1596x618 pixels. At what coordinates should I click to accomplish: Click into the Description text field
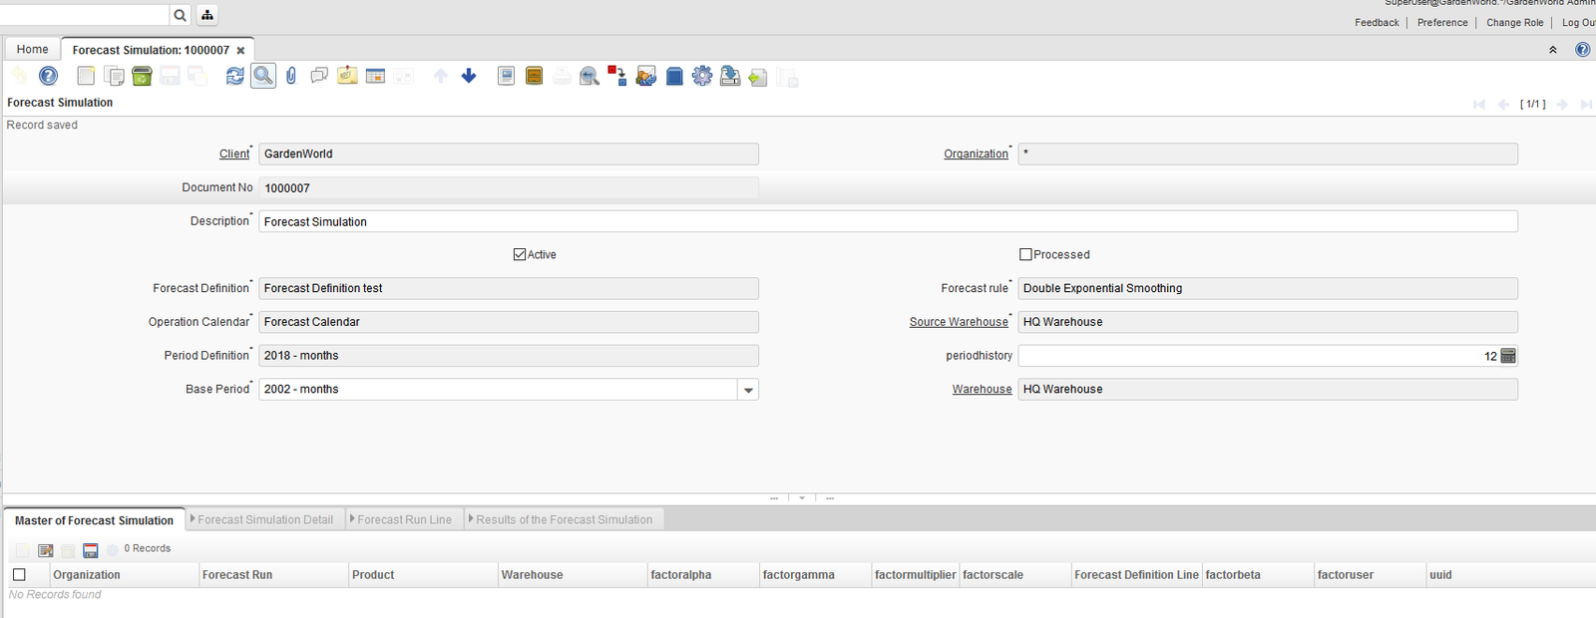point(888,222)
